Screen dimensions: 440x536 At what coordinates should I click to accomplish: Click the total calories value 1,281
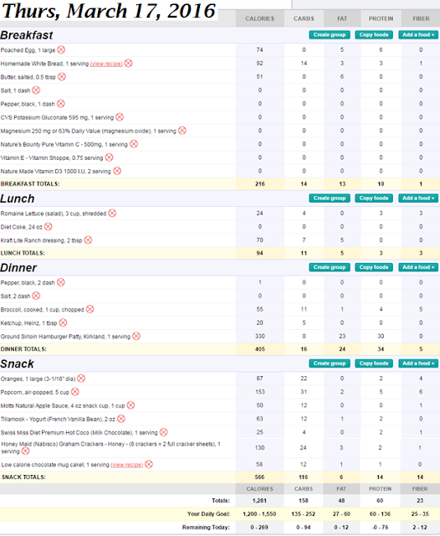pos(260,501)
